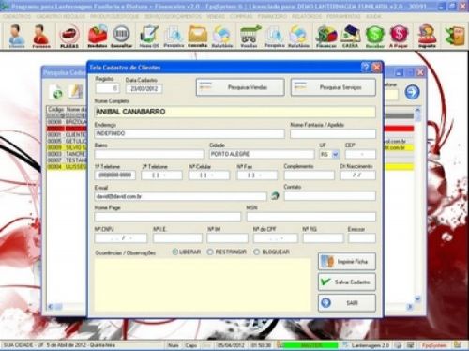Click the globe icon next to E-mail field
Screen dimensions: 469x351
(x=275, y=196)
